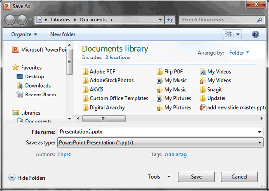Image resolution: width=269 pixels, height=191 pixels.
Task: Click the Save button
Action: [196, 177]
